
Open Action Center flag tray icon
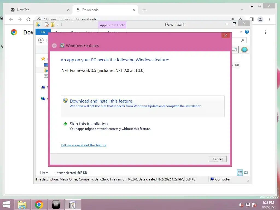point(254,205)
